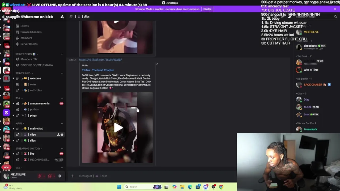The width and height of the screenshot is (340, 191).
Task: Open Google Chrome from the taskbar
Action: pyautogui.click(x=221, y=187)
